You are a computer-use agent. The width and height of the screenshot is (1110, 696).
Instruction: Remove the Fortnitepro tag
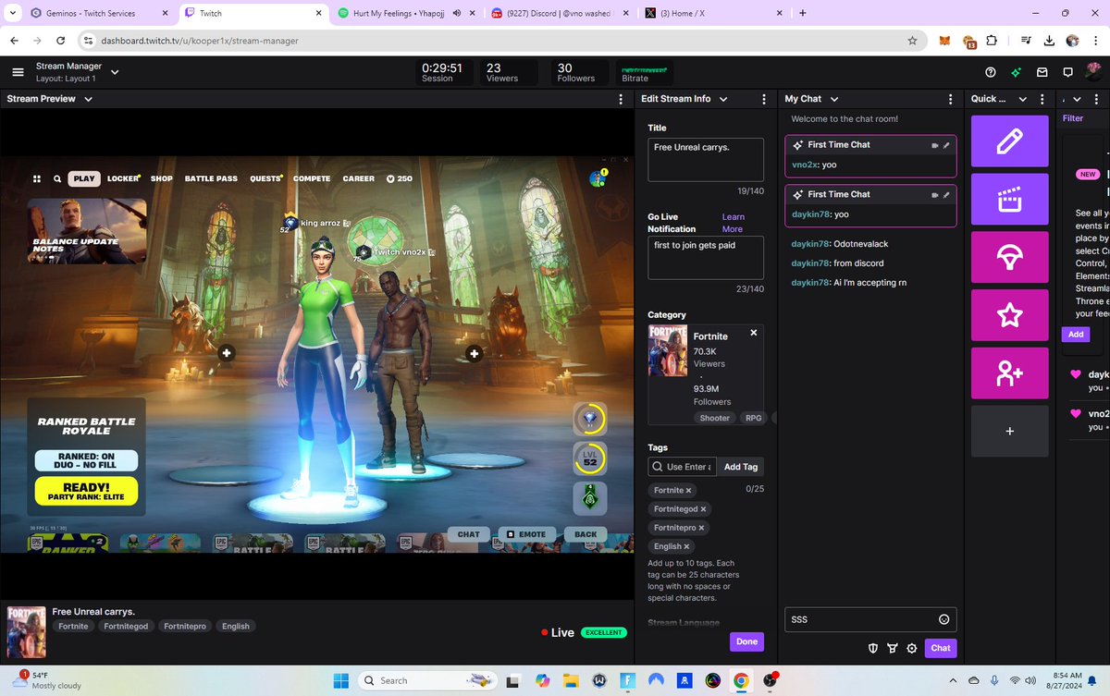click(701, 528)
